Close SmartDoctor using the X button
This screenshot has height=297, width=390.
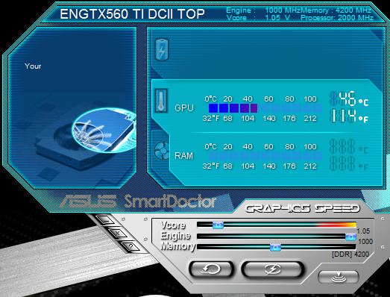click(118, 234)
